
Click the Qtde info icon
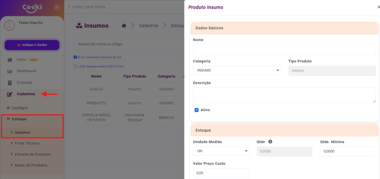click(270, 142)
